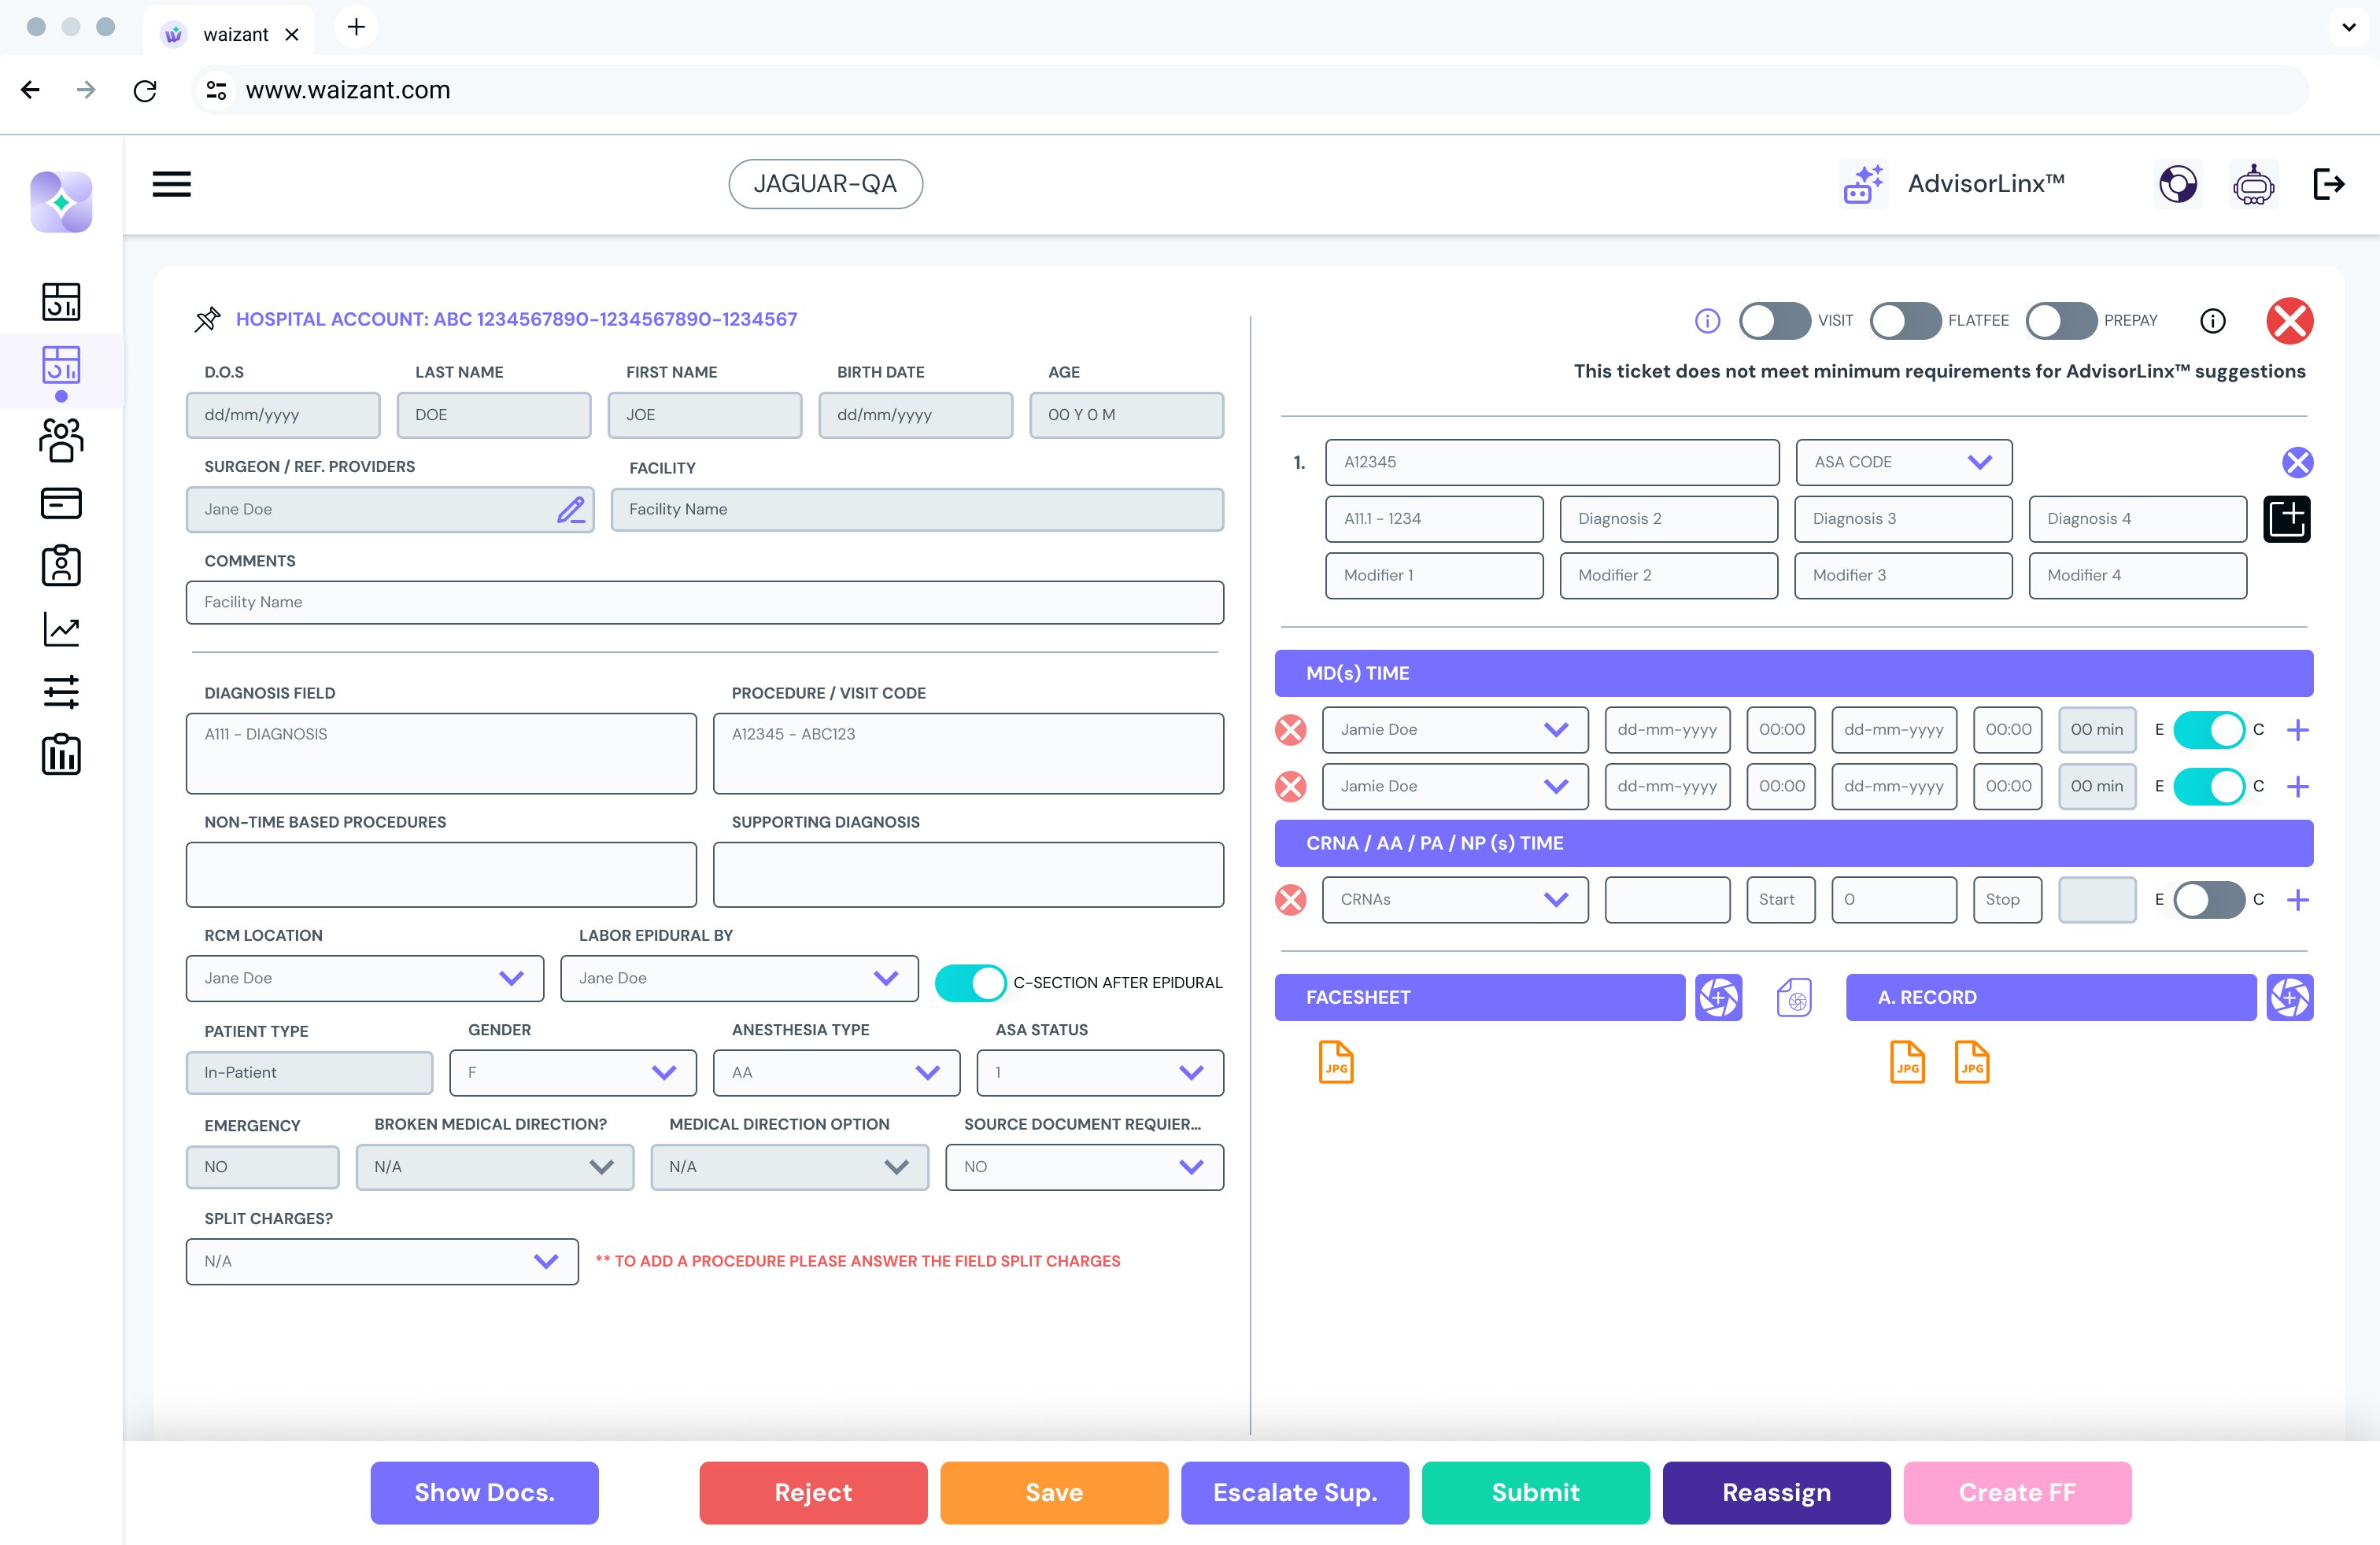Open the users group sidebar menu item

pyautogui.click(x=61, y=440)
